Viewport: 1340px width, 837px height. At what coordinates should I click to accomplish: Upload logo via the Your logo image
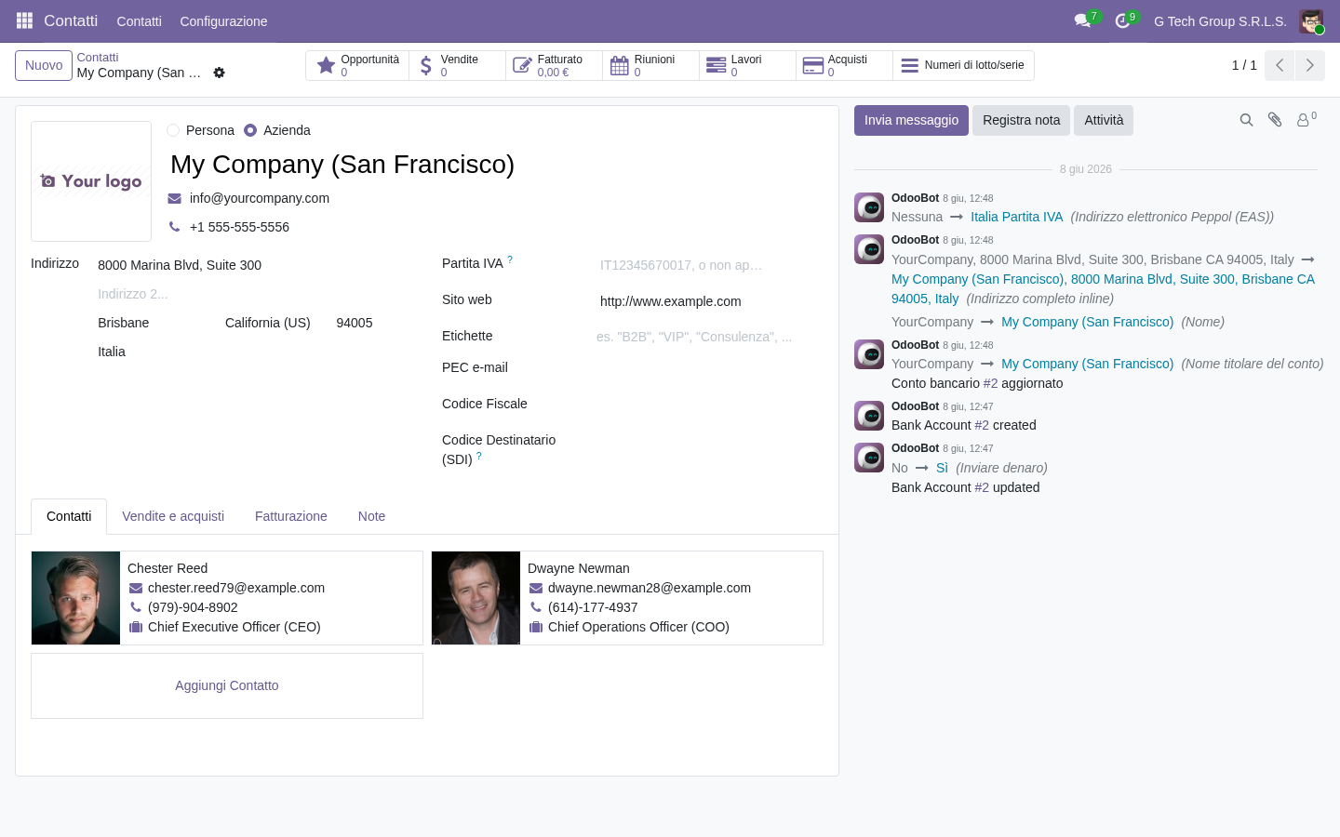(91, 181)
